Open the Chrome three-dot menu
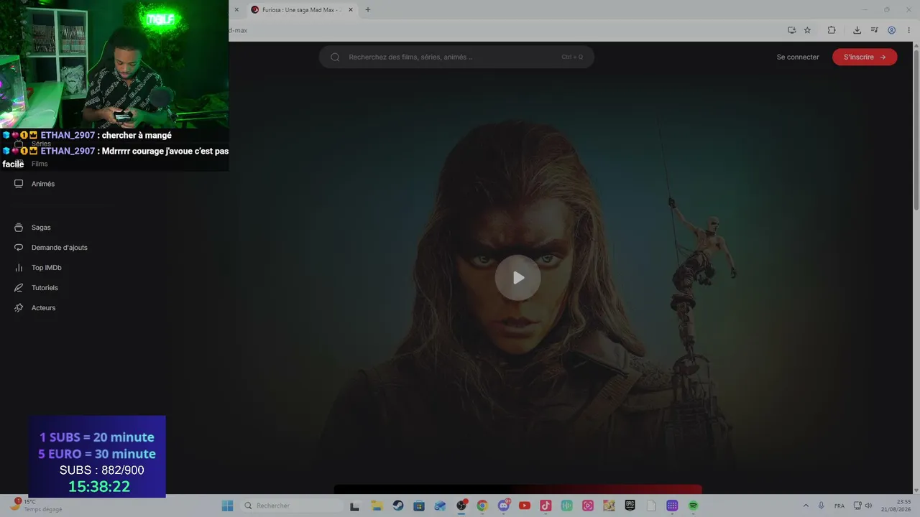Viewport: 920px width, 517px height. pos(909,30)
